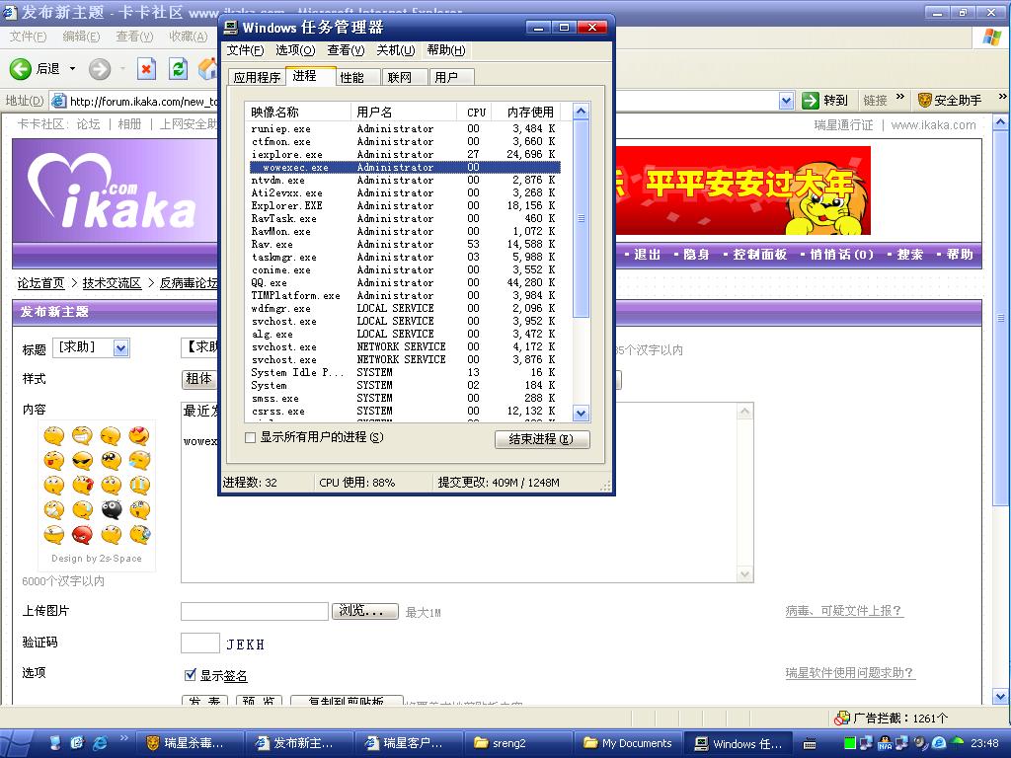
Task: Expand the 链接 toolbar chevron
Action: click(x=900, y=97)
